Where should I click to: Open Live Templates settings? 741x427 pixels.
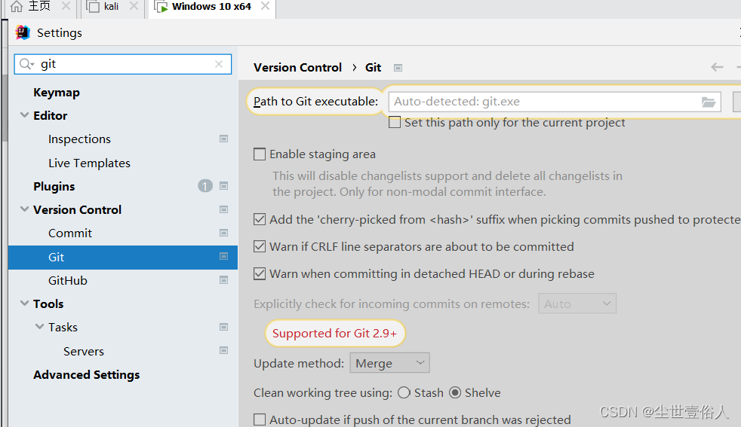click(89, 163)
